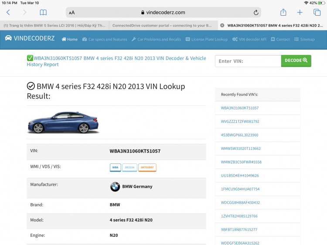
Task: Open recent VIN WVGZZZ1TZFW081792
Action: [x=240, y=122]
